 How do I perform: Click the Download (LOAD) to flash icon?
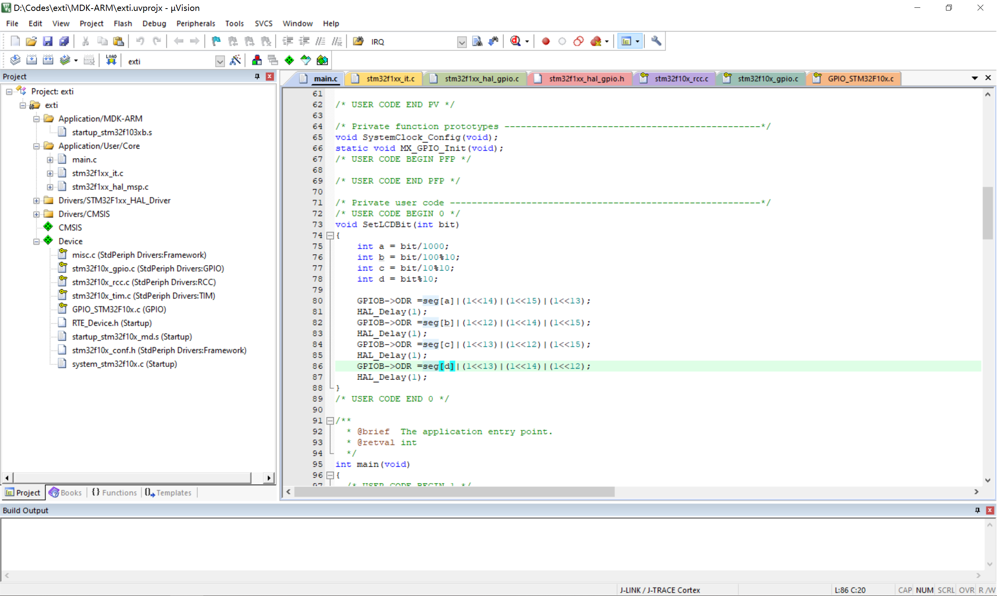pyautogui.click(x=111, y=60)
